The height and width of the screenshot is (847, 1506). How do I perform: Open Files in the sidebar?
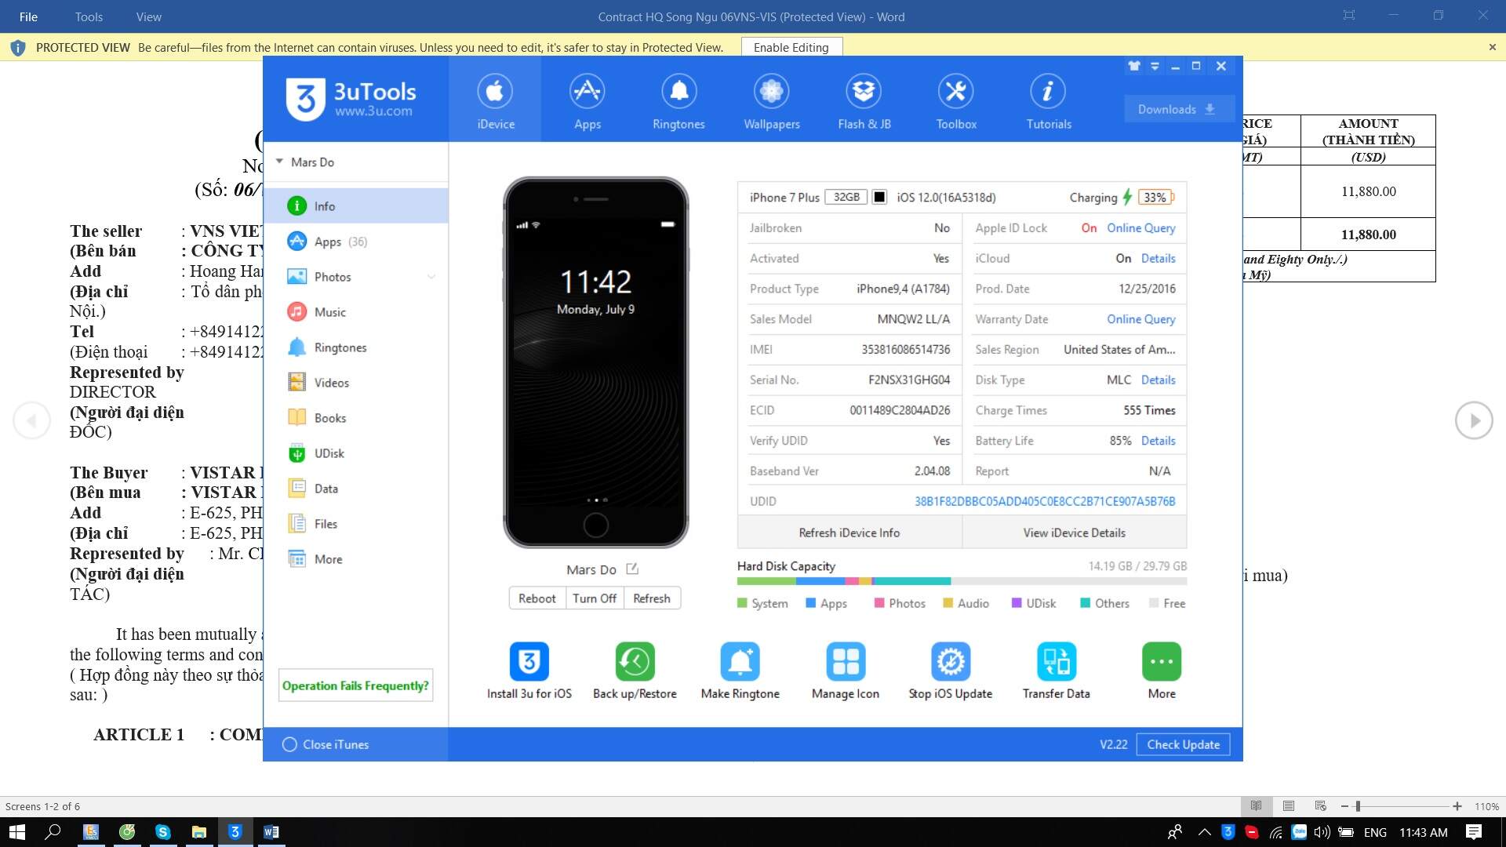(356, 524)
